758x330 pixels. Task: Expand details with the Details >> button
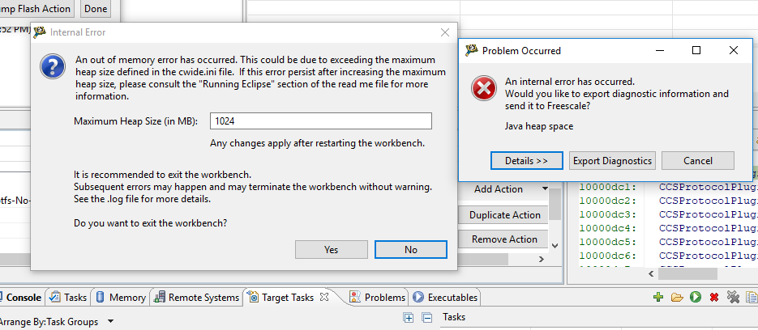point(526,160)
